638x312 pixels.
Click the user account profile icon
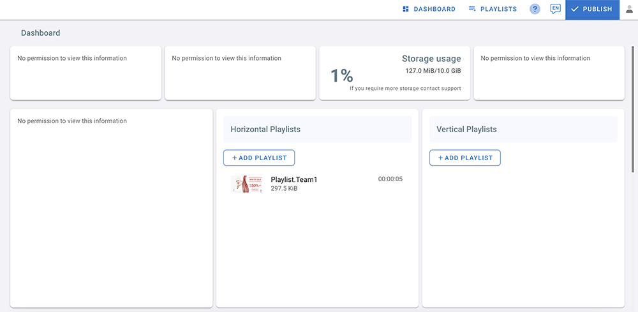[x=629, y=9]
